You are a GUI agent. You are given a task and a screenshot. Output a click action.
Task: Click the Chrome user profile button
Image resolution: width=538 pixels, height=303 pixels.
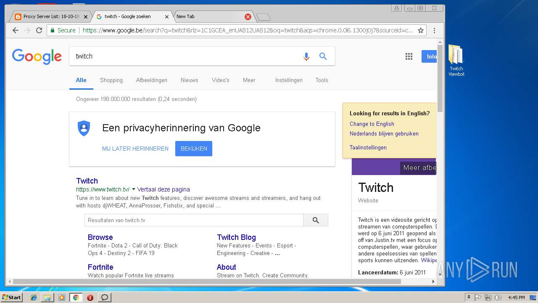(396, 8)
